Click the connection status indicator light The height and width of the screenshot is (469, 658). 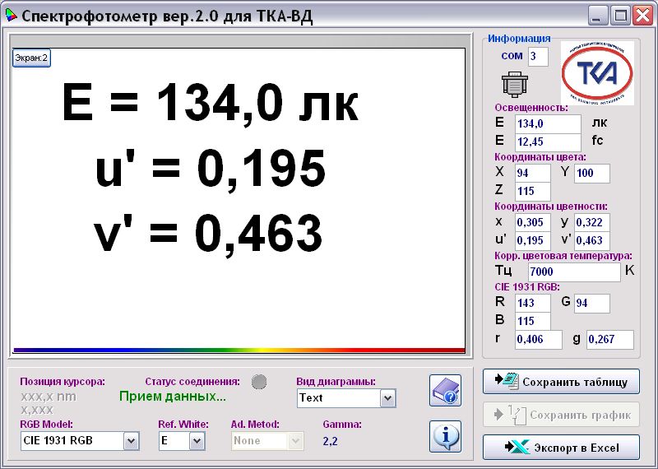click(259, 382)
